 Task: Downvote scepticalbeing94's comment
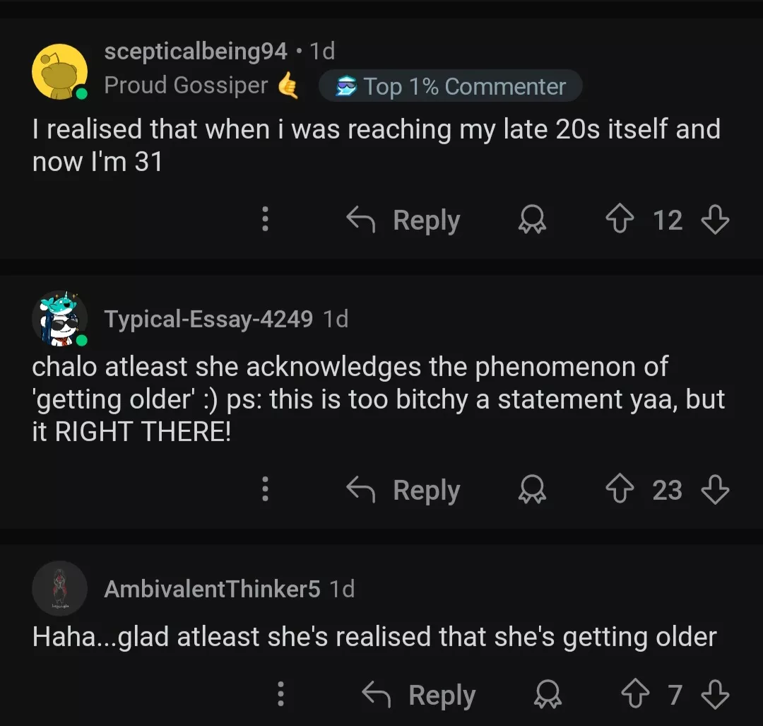pos(714,220)
